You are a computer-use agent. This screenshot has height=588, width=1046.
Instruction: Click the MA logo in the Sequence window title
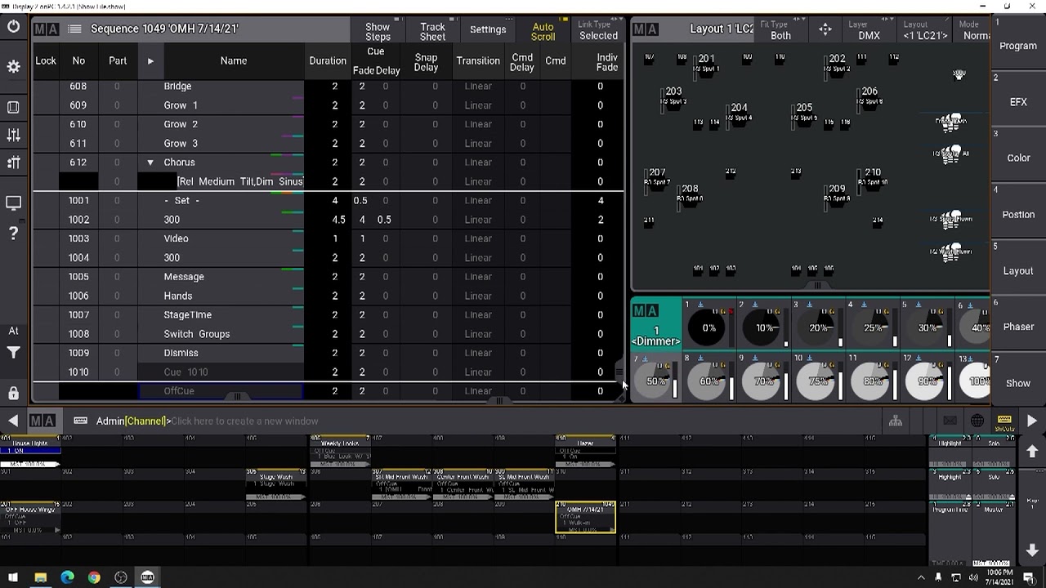point(46,29)
